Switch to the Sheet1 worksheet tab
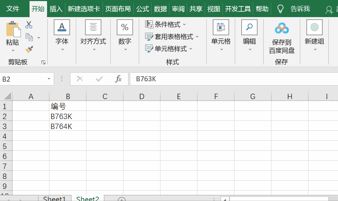The width and height of the screenshot is (338, 201). (x=54, y=199)
